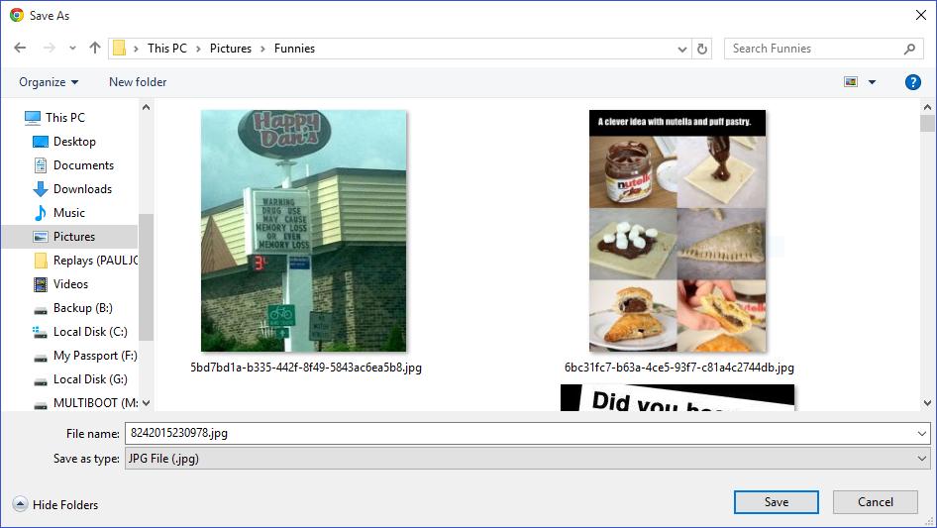Viewport: 937px width, 528px height.
Task: Click file name 5bd7bd1a-b335-442f-8f49-5843ac6ea5b8.jpg
Action: 306,368
